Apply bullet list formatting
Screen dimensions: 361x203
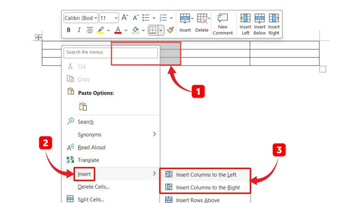point(146,18)
